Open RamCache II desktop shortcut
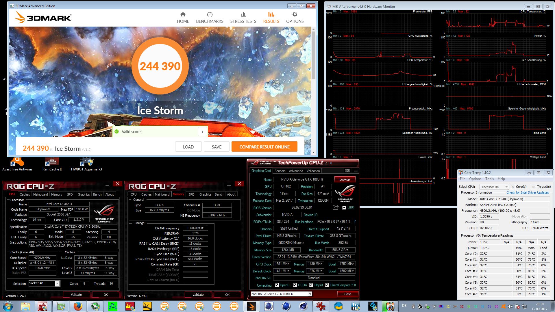This screenshot has width=555, height=312. pyautogui.click(x=52, y=164)
